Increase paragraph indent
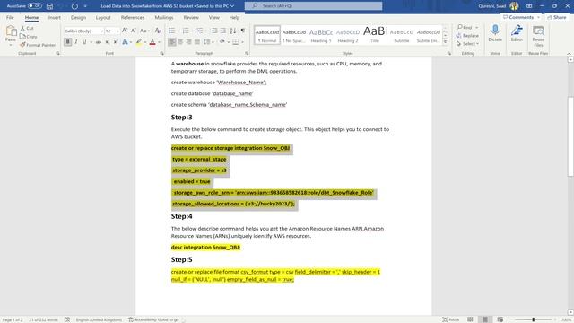This screenshot has width=574, height=323. coord(223,31)
